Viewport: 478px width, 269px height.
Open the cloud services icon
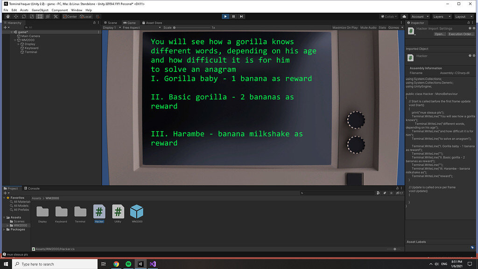(x=404, y=16)
